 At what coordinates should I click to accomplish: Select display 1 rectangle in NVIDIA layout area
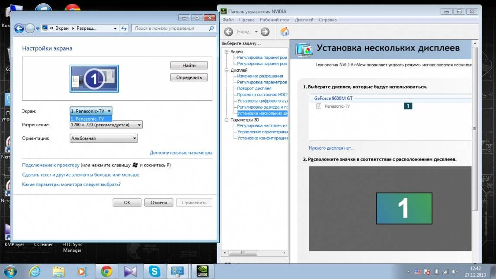404,208
